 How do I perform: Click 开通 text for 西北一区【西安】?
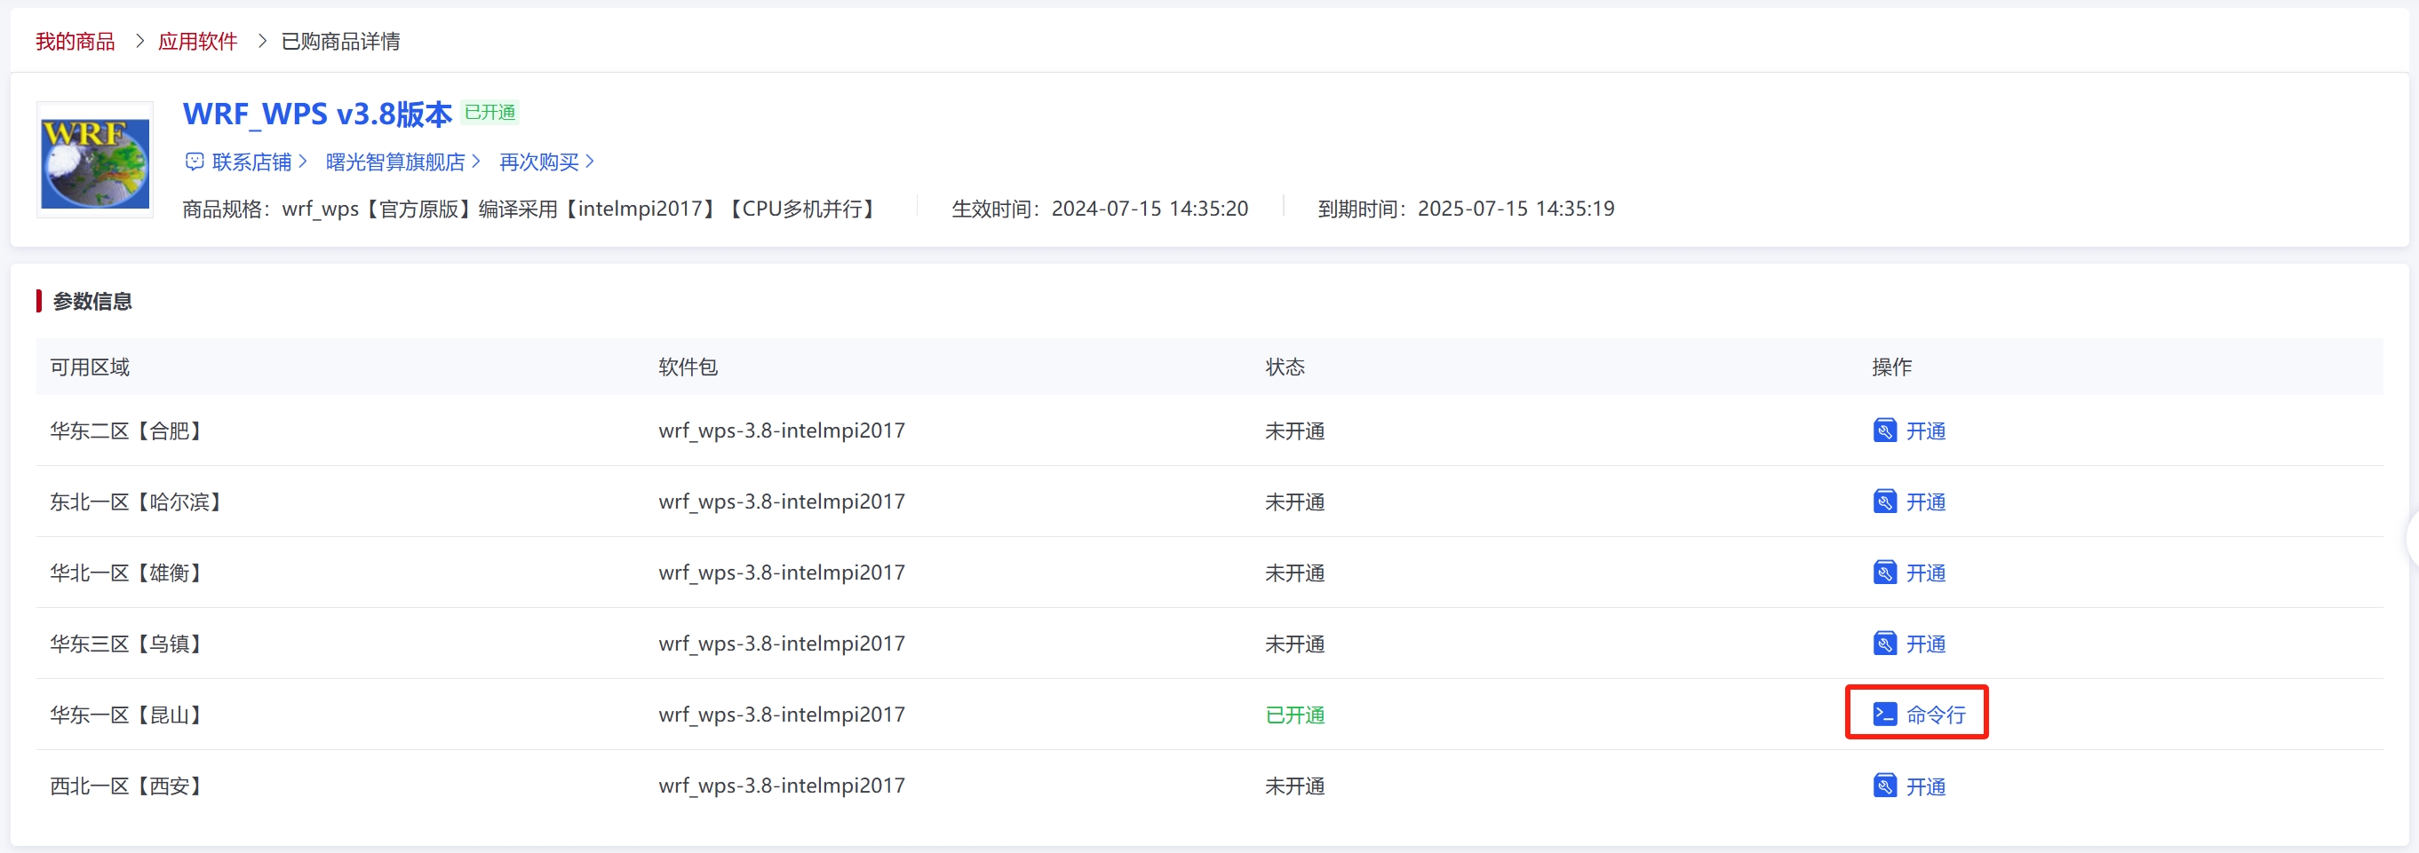(1925, 786)
